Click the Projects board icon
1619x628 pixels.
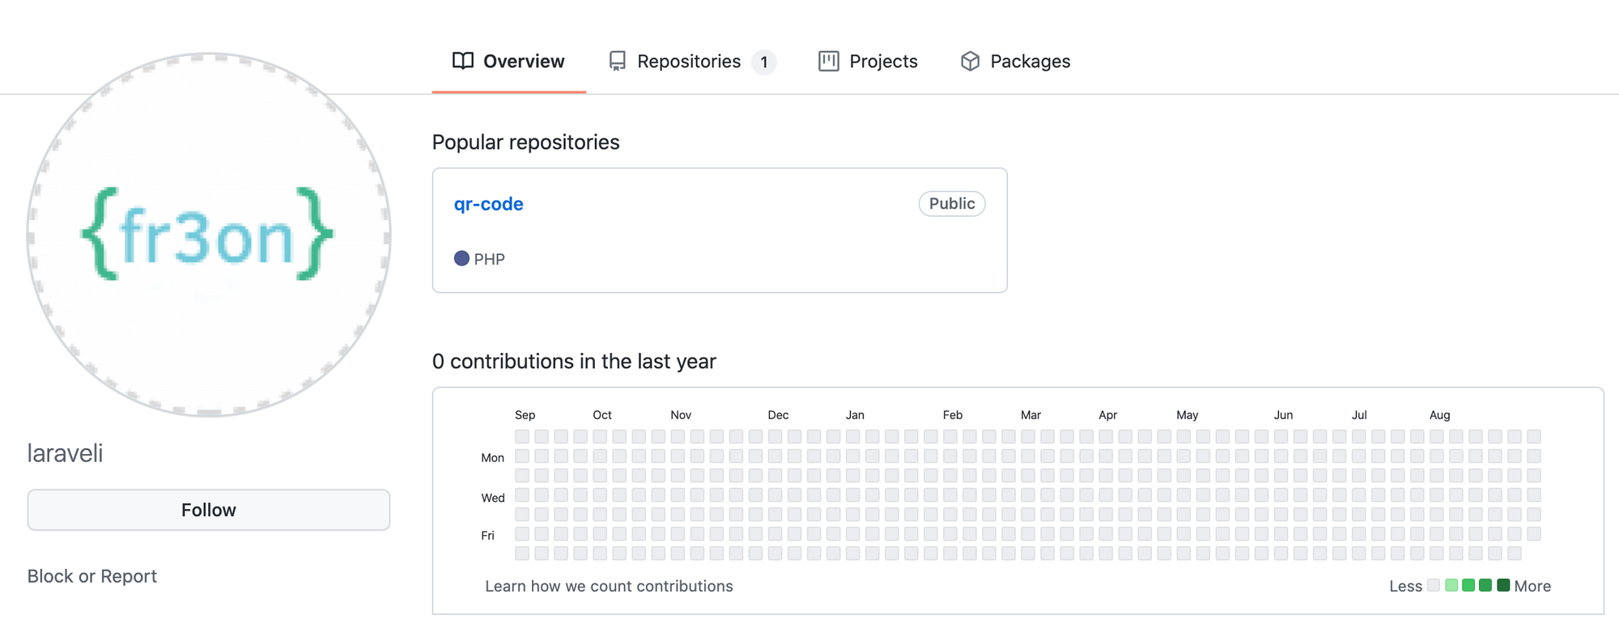(x=828, y=62)
